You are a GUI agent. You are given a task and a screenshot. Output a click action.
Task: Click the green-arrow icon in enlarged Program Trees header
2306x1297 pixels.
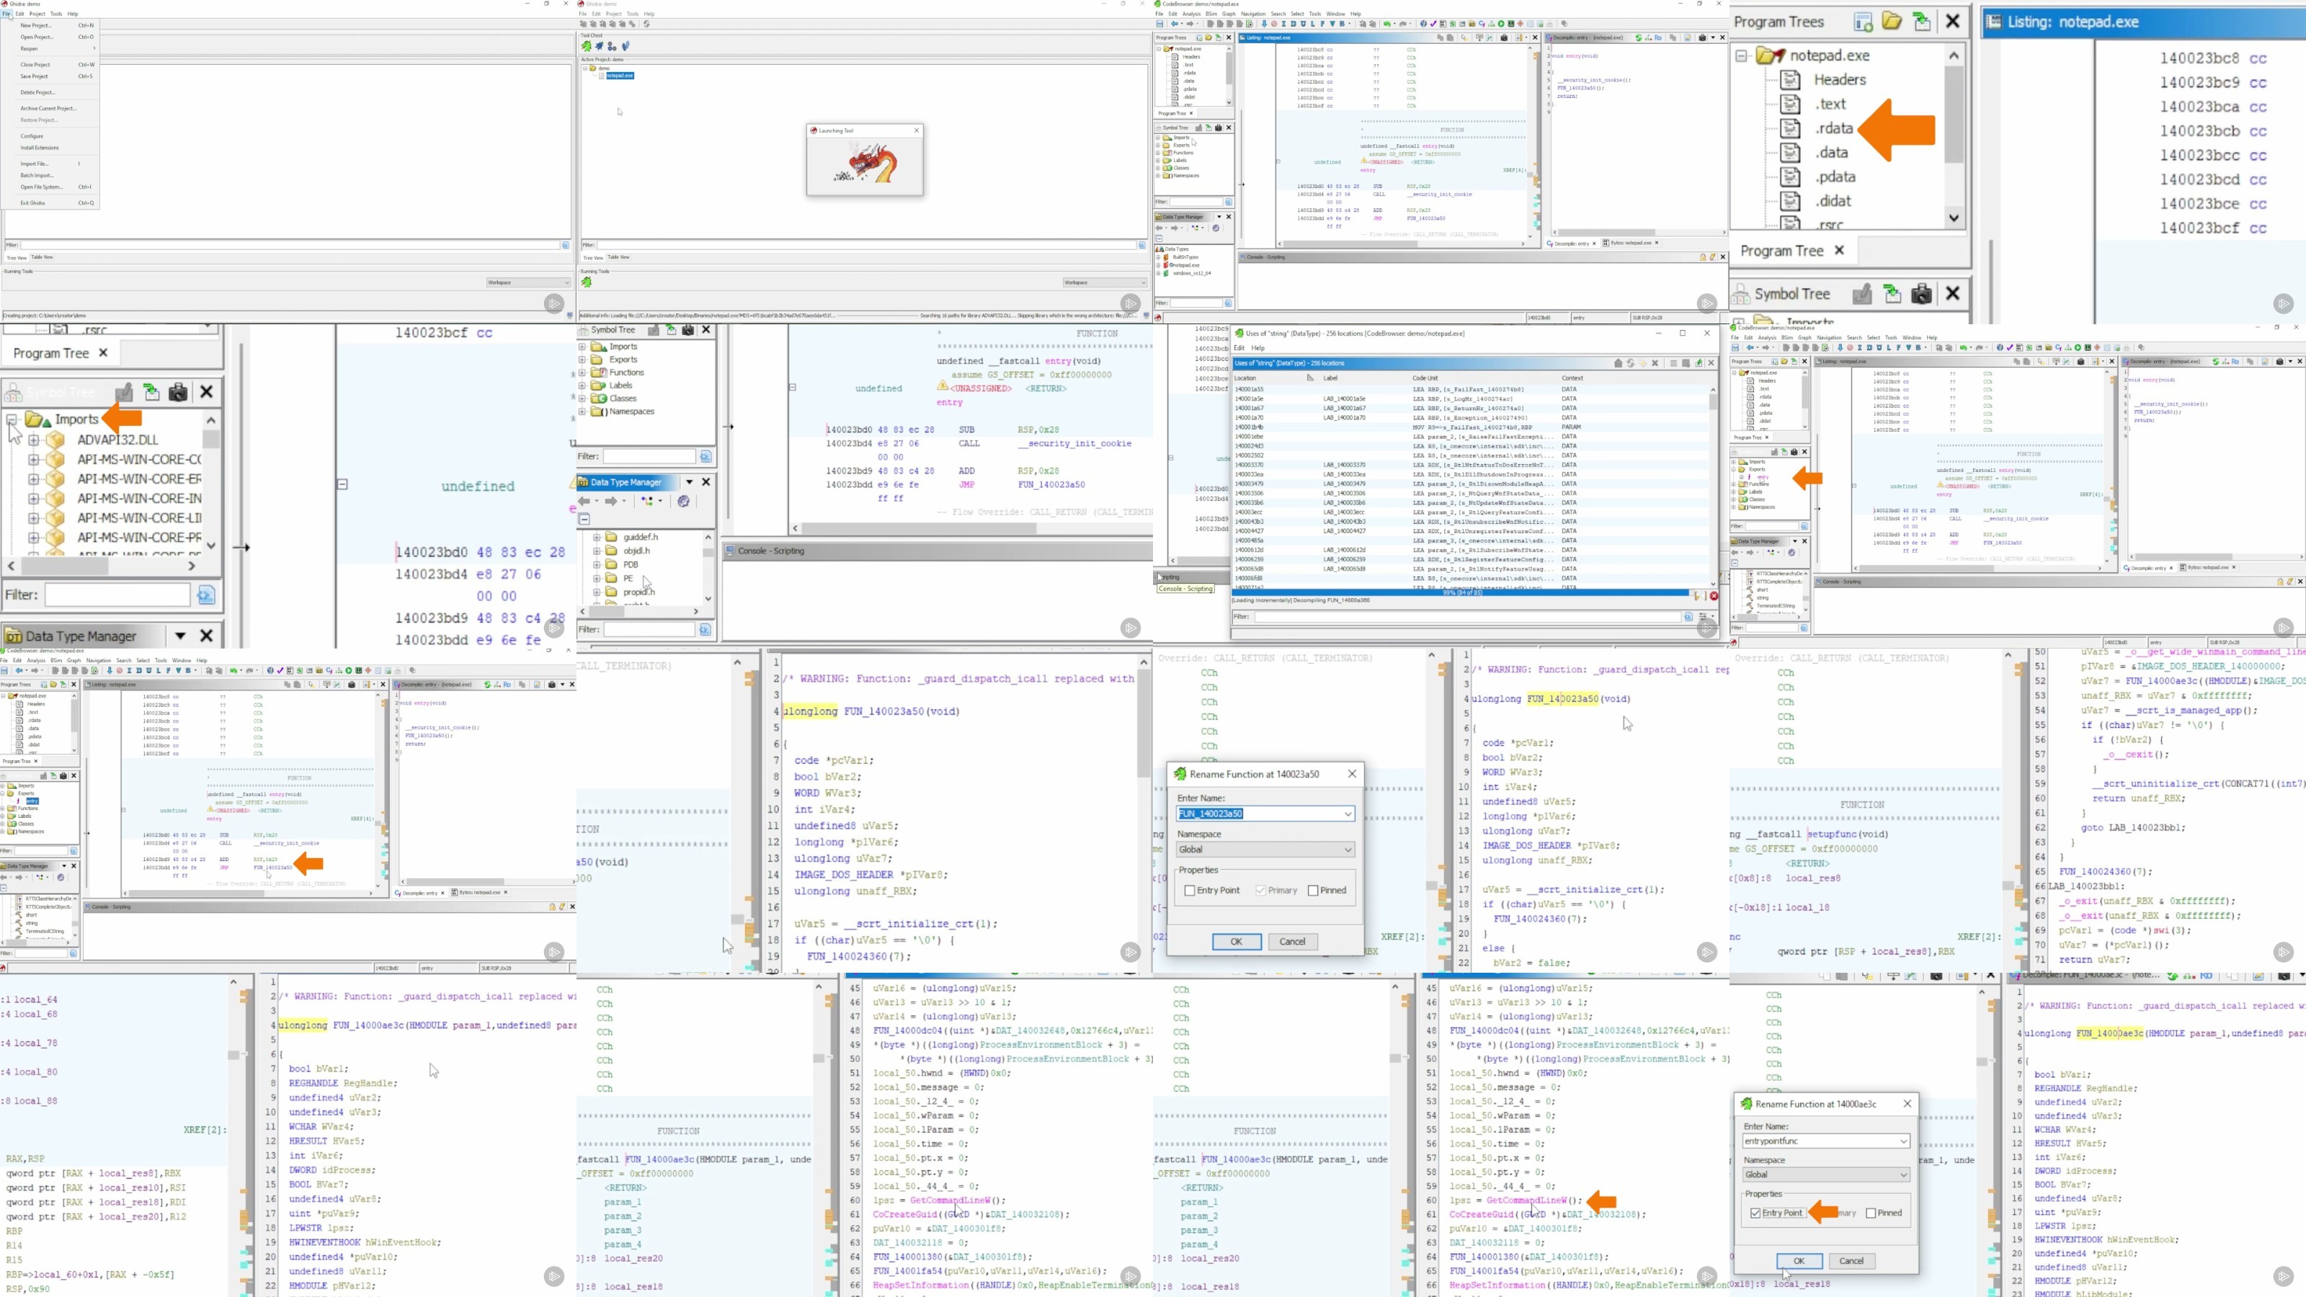tap(1922, 22)
